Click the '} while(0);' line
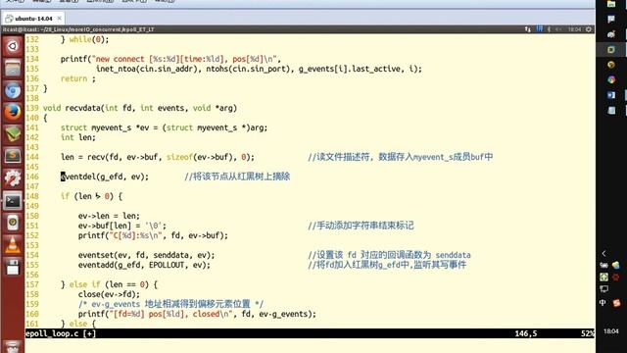The image size is (627, 353). click(x=85, y=39)
